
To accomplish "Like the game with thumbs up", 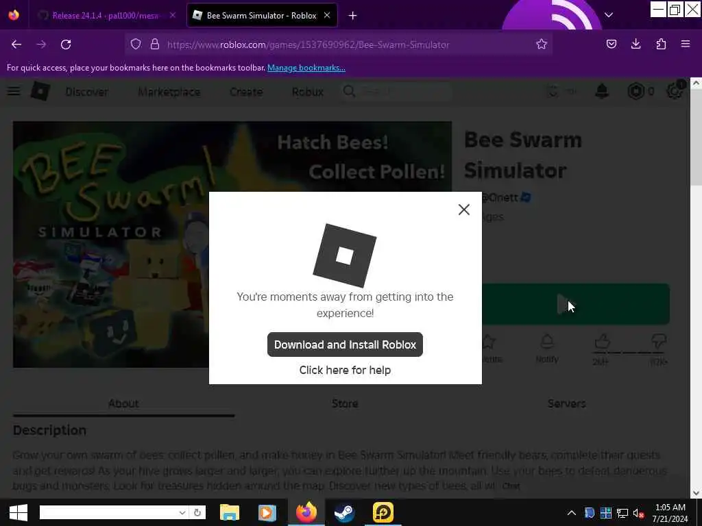I will click(x=603, y=342).
